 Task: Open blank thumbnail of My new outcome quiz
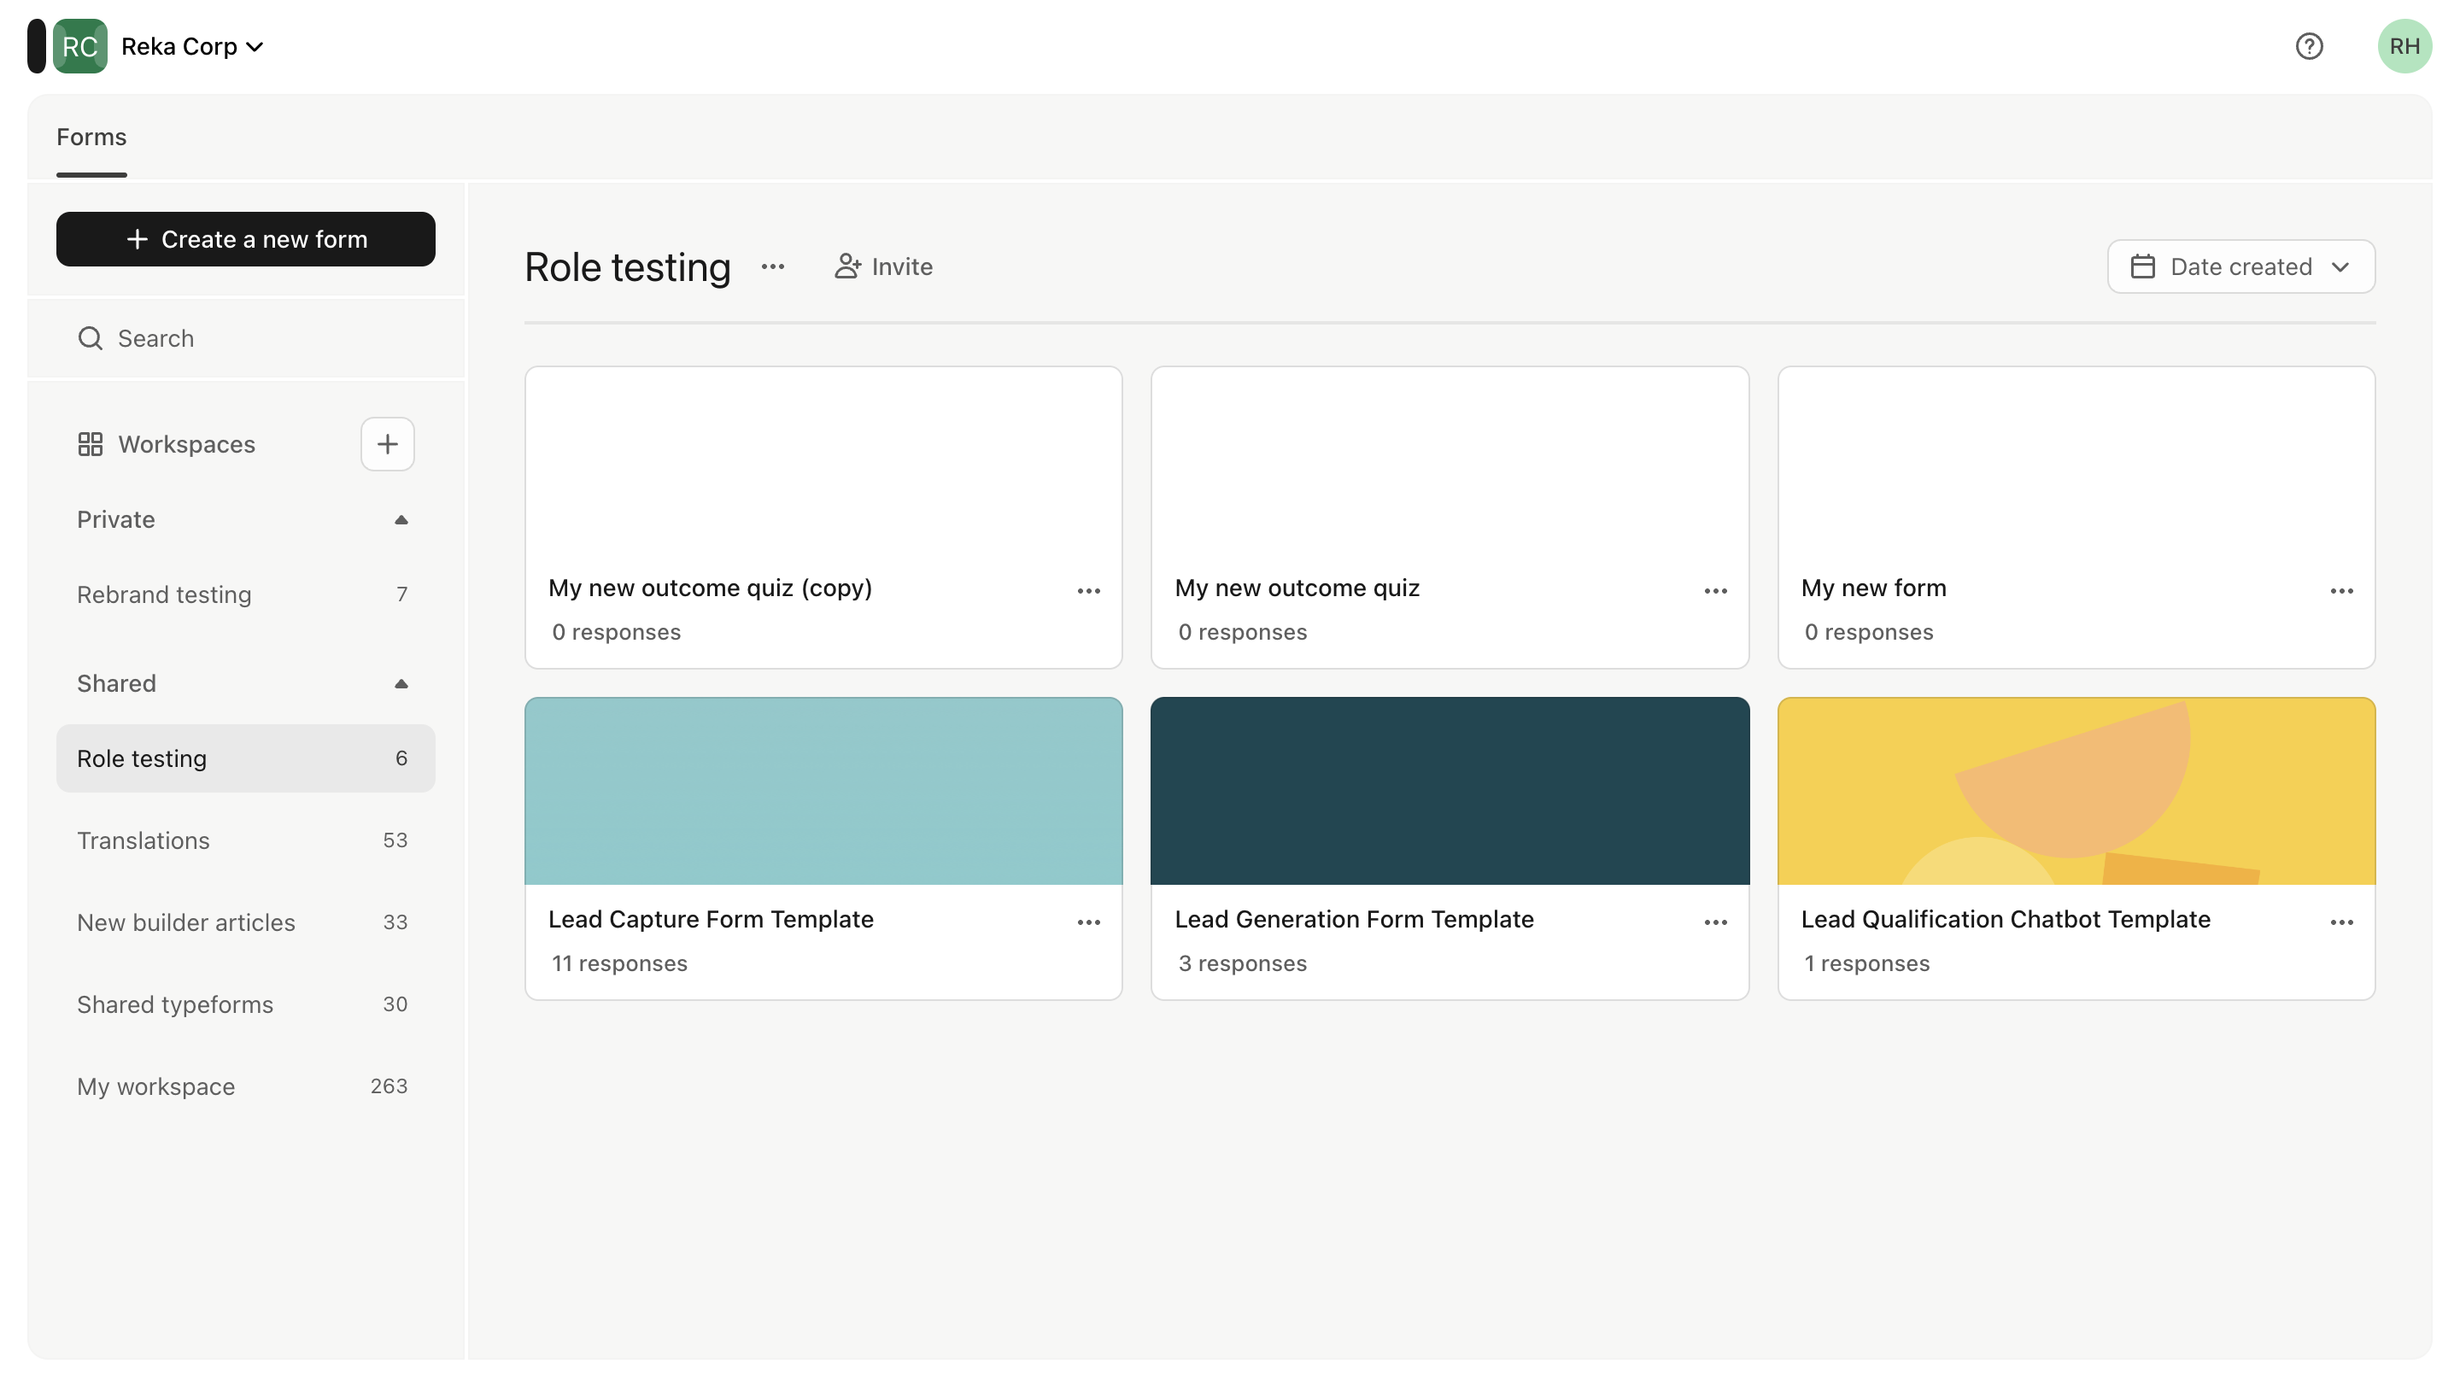click(1450, 460)
